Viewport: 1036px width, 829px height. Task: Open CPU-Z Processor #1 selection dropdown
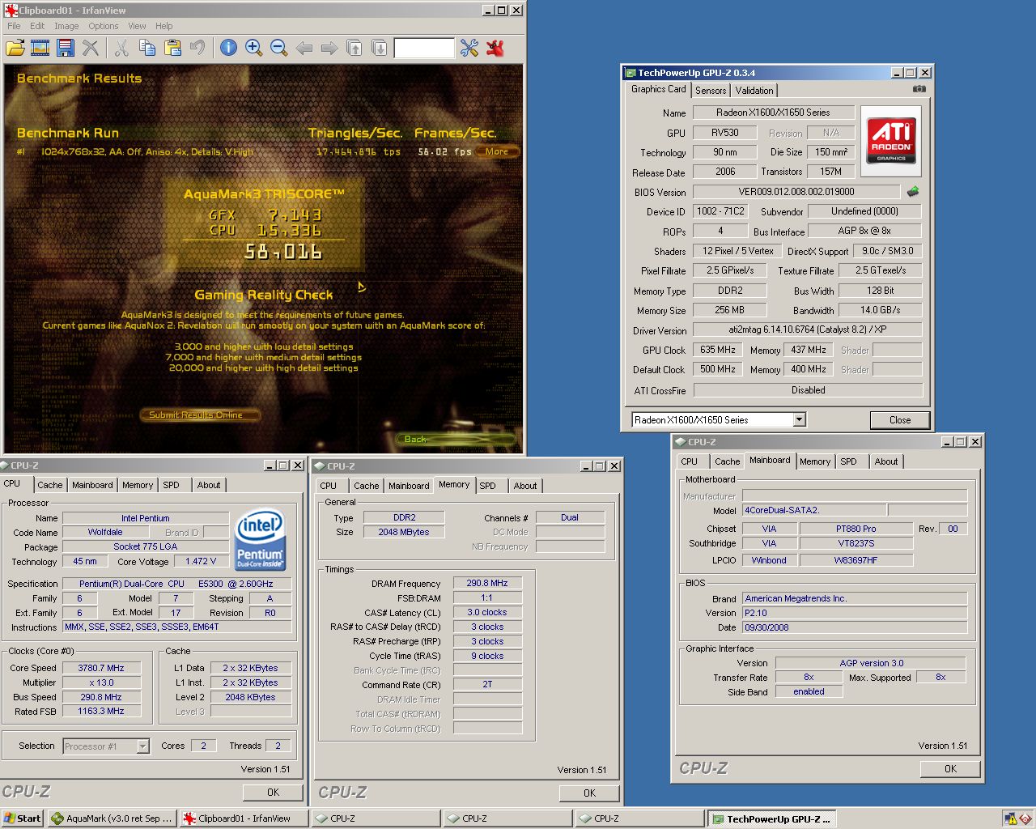point(142,746)
